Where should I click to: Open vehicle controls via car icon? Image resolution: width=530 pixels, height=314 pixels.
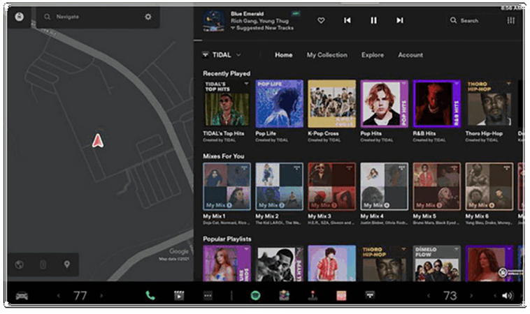[x=22, y=296]
